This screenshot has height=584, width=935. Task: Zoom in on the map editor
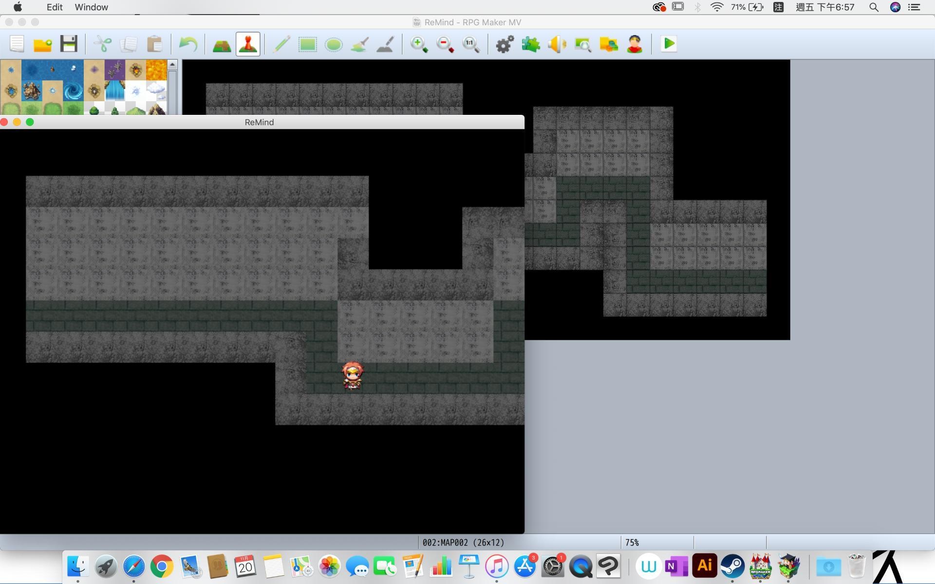(419, 44)
